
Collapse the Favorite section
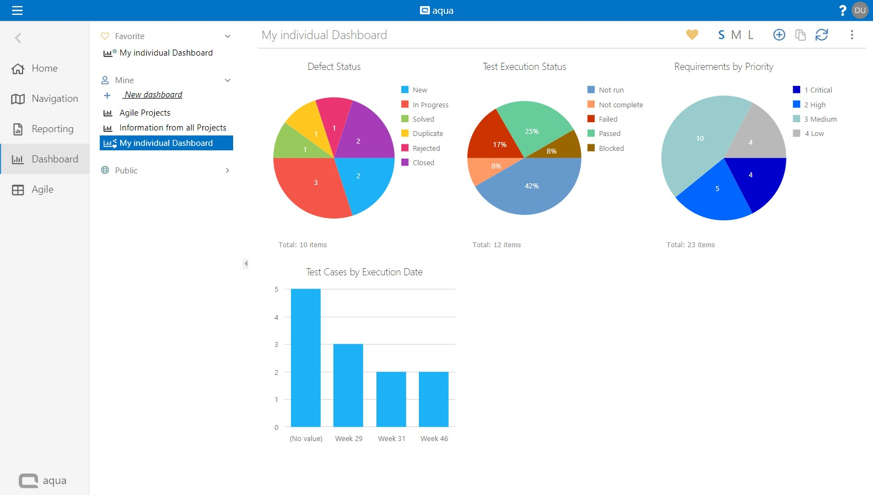[x=227, y=36]
